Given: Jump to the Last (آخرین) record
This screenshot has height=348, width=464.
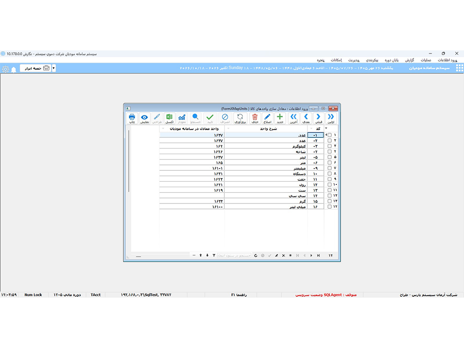Looking at the screenshot, I should (294, 118).
